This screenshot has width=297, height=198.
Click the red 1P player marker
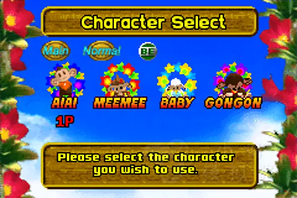click(x=65, y=121)
